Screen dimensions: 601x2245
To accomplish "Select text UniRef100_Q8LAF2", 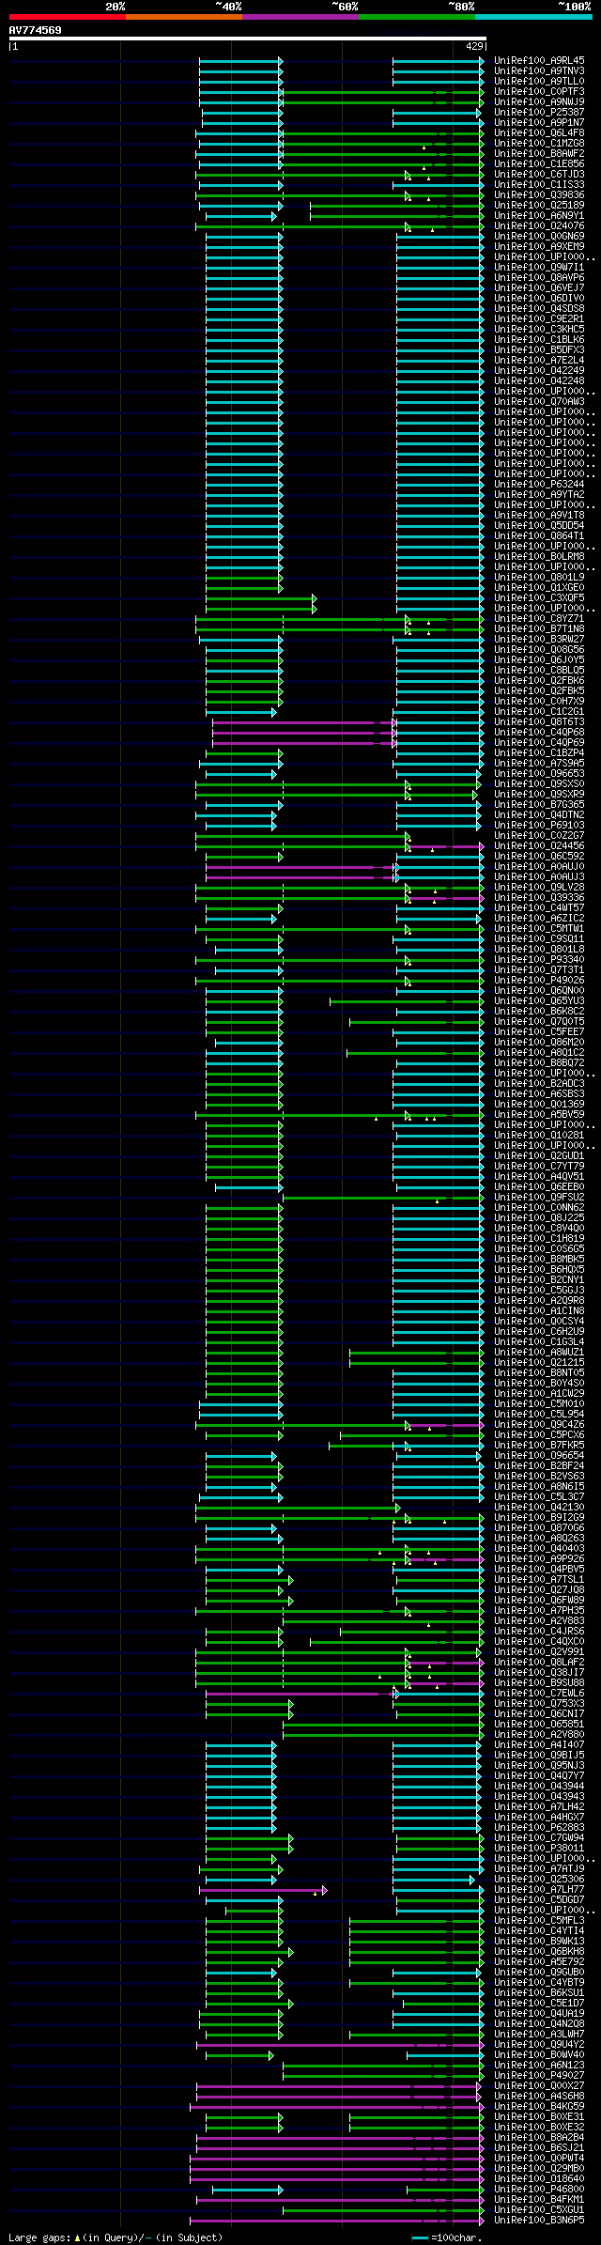I will [539, 1663].
